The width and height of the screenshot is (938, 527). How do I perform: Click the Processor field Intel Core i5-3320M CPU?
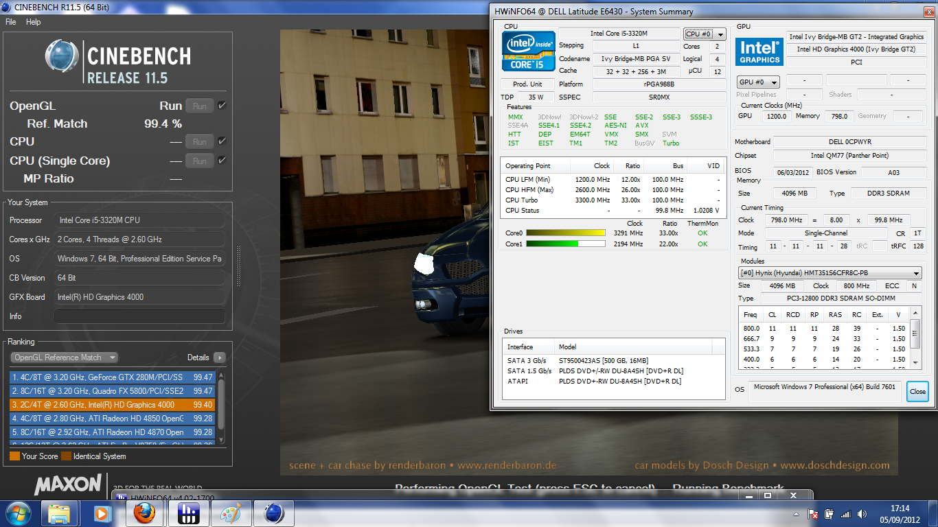[139, 220]
